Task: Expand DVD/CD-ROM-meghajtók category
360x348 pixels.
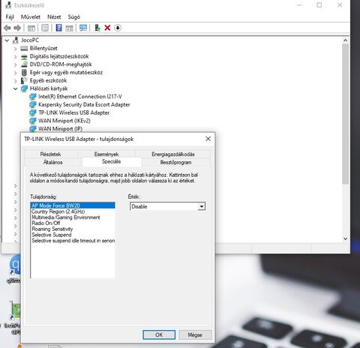Action: 16,64
